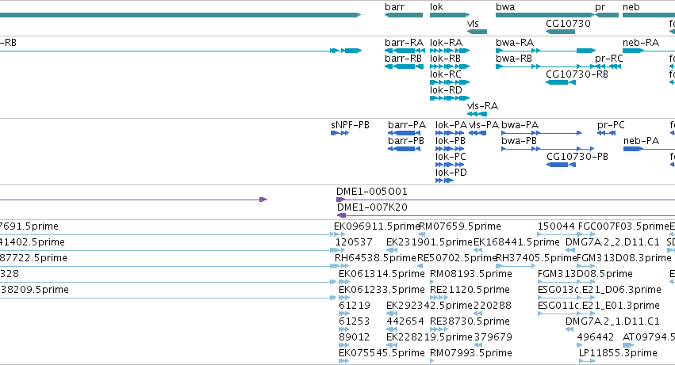Select the DME1-007K20 clone feature
This screenshot has height=365, width=675.
506,215
